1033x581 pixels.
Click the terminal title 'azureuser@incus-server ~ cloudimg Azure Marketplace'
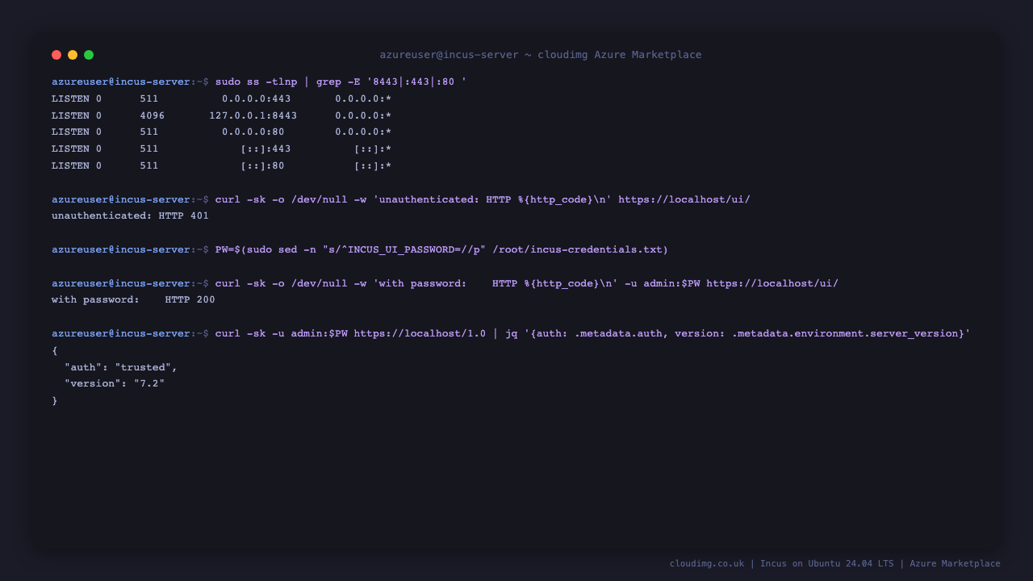(541, 55)
